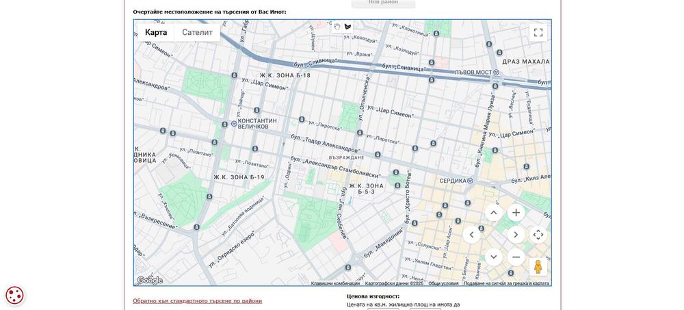Click the Лъвов мост metro station icon
The height and width of the screenshot is (310, 684).
(x=497, y=73)
